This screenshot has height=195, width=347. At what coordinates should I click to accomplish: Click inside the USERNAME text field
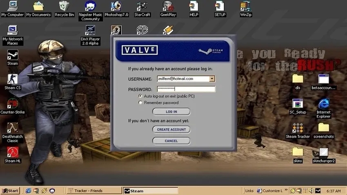click(183, 79)
